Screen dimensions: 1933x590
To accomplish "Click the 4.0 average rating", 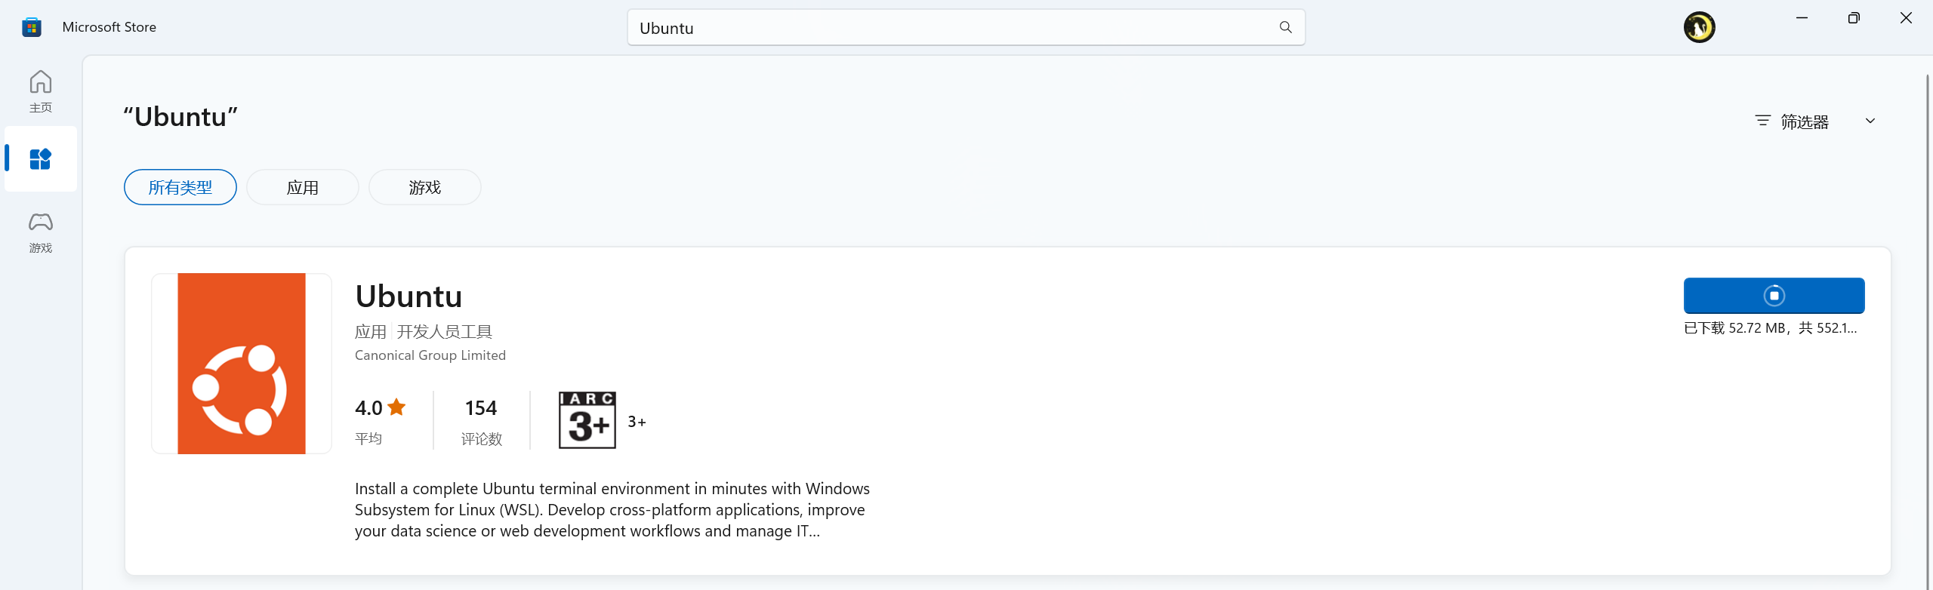I will click(368, 408).
